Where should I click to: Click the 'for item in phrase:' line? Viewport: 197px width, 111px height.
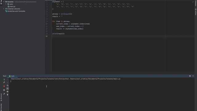(x=61, y=21)
